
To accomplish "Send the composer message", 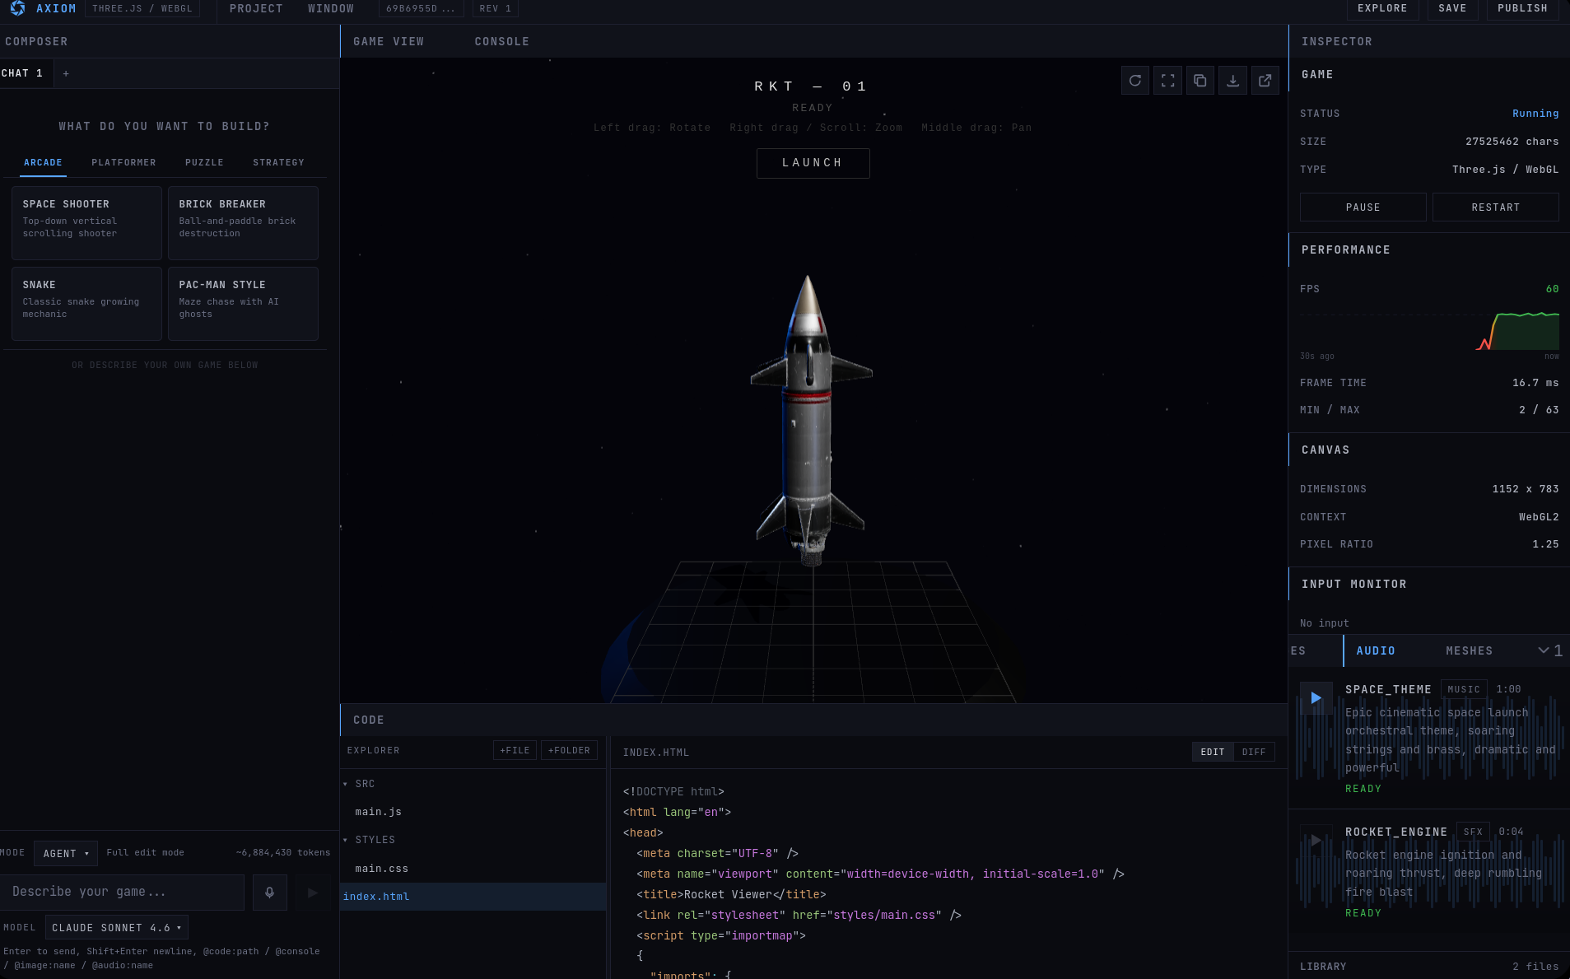I will (x=312, y=893).
